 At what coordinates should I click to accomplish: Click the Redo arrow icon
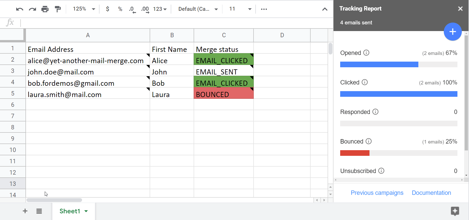tap(32, 9)
